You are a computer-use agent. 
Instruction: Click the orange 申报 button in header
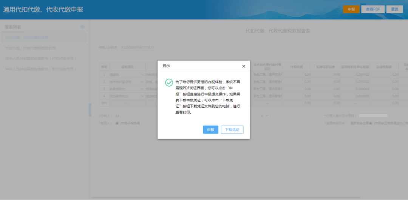(351, 9)
